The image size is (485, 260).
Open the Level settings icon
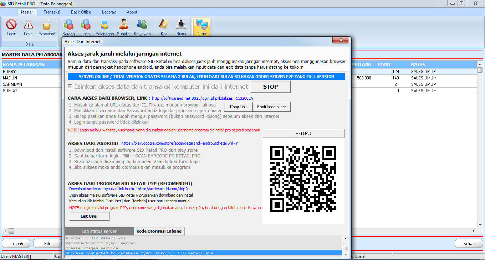pyautogui.click(x=29, y=27)
